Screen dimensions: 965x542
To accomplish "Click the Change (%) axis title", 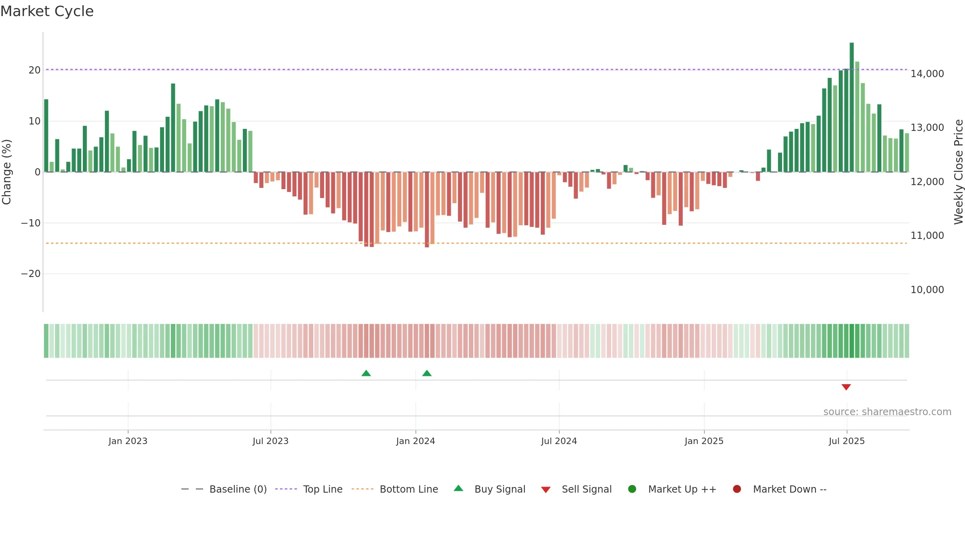I will click(x=6, y=172).
